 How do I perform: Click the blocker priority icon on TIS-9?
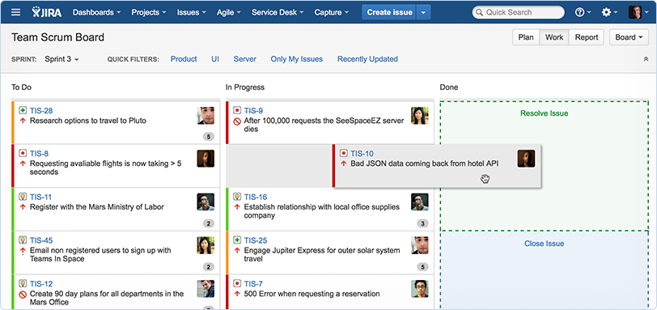[237, 121]
